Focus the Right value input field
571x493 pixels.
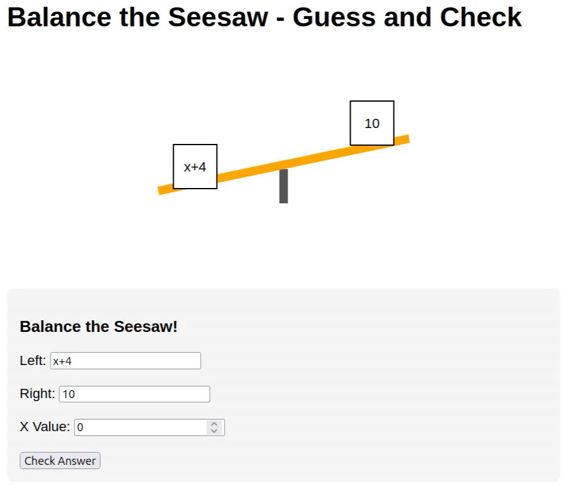point(134,394)
